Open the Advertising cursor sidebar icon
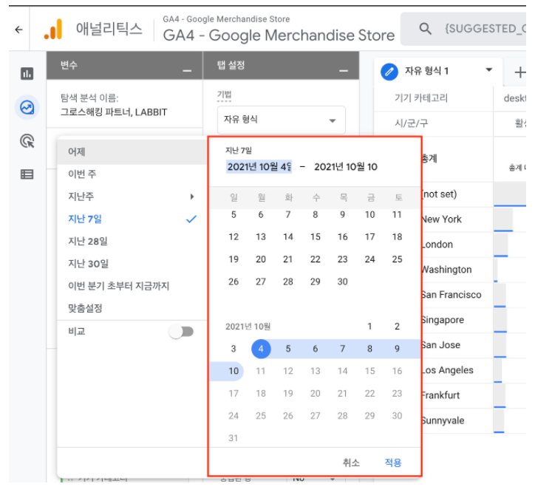Screen dimensions: 535x495 click(27, 141)
